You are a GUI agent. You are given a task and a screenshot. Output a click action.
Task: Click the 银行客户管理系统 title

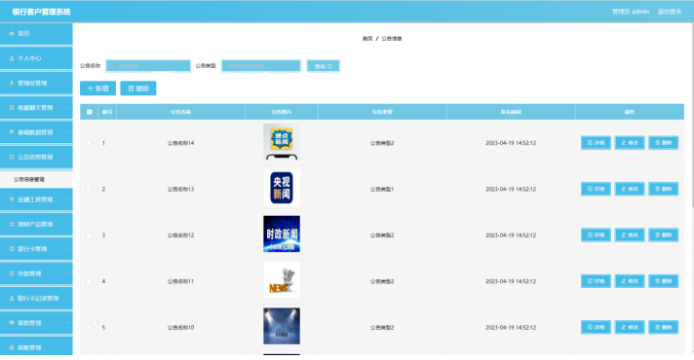(x=41, y=12)
